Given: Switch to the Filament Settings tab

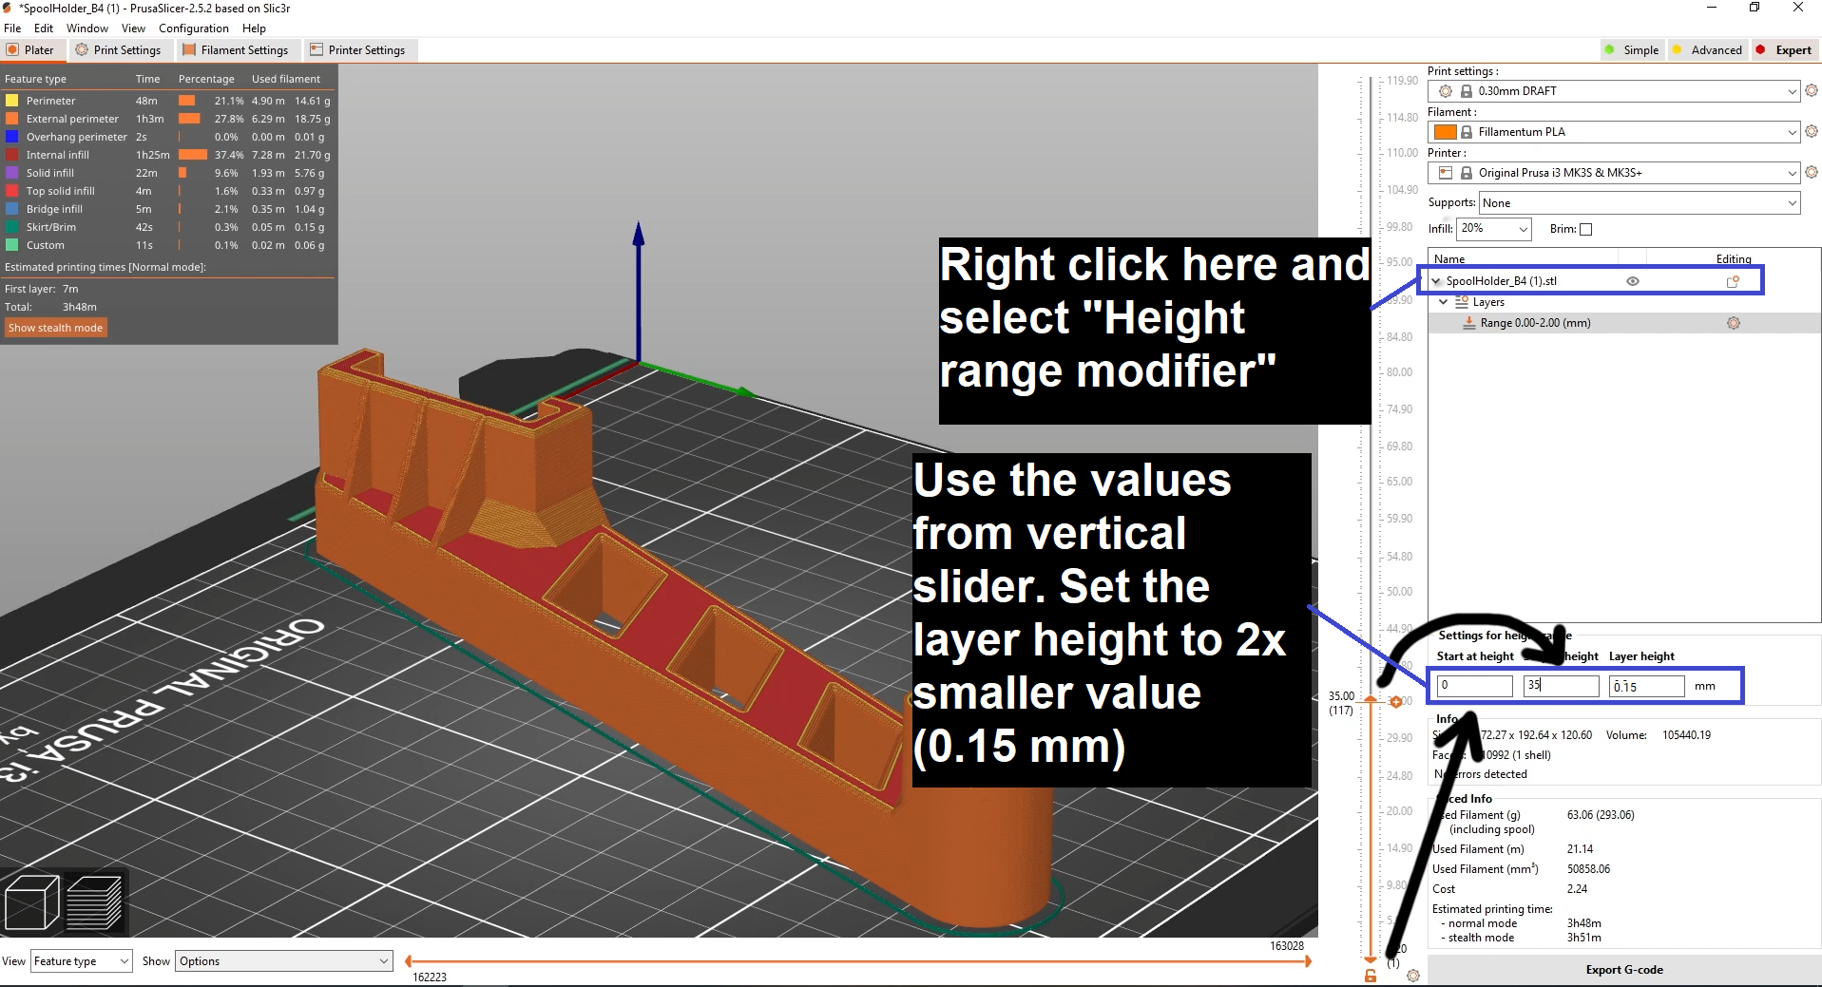Looking at the screenshot, I should click(x=238, y=49).
